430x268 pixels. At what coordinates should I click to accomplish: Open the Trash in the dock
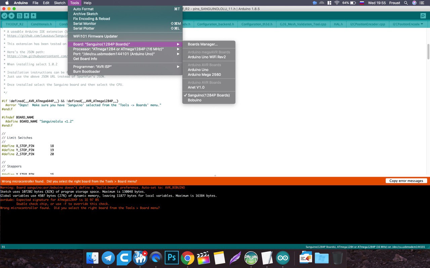click(x=337, y=258)
